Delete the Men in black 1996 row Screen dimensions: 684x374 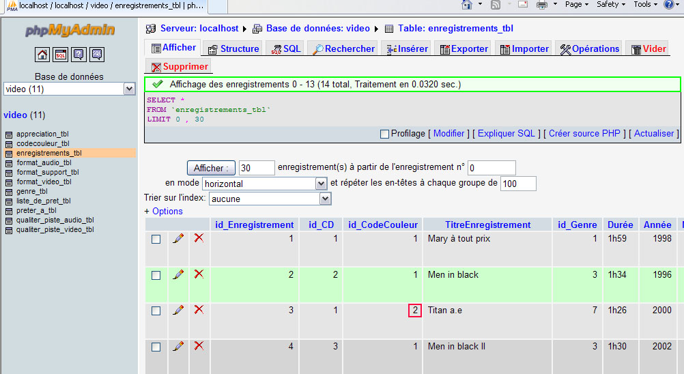tap(199, 274)
